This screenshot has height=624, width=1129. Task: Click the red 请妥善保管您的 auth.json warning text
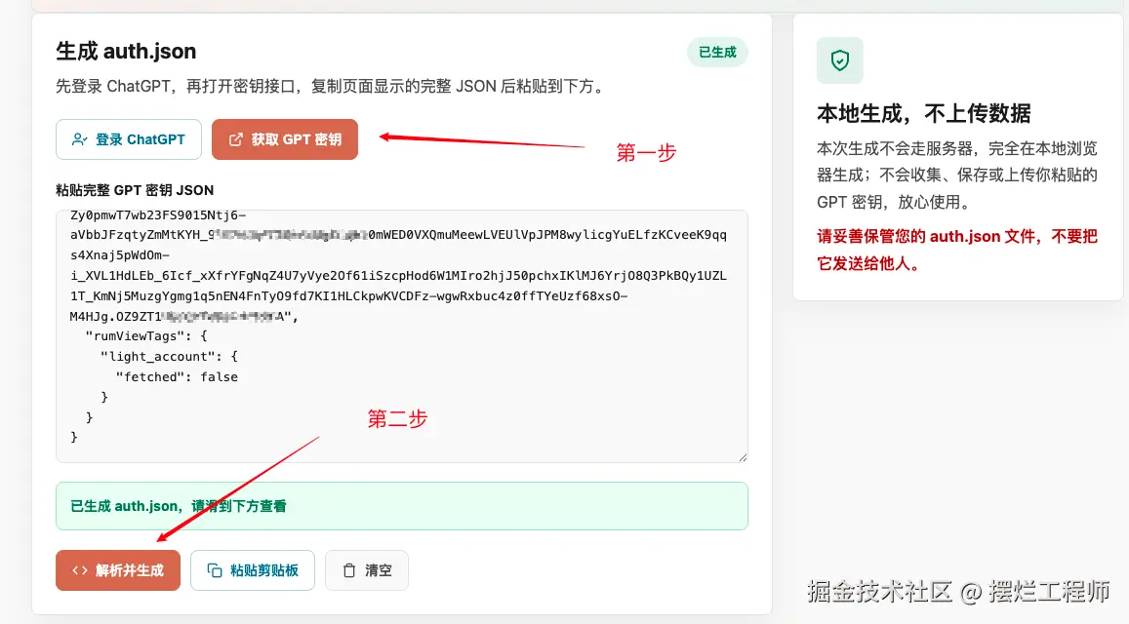(x=957, y=250)
